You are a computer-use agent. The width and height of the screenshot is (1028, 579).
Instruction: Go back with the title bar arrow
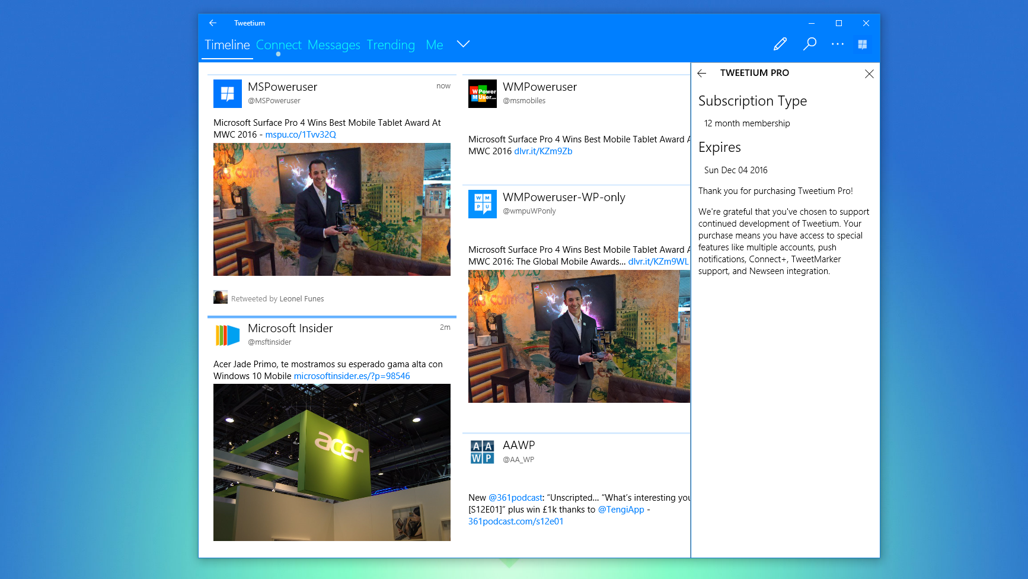tap(213, 23)
